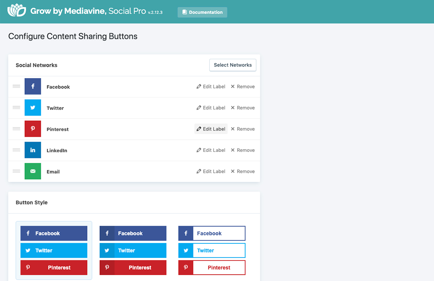Select the solid flat button style preview
Screen dimensions: 434x281
coord(54,250)
